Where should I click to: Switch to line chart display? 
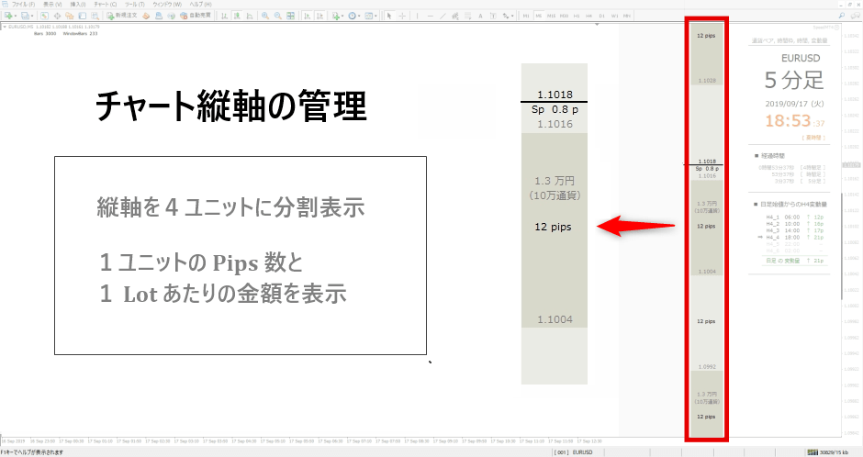click(250, 16)
